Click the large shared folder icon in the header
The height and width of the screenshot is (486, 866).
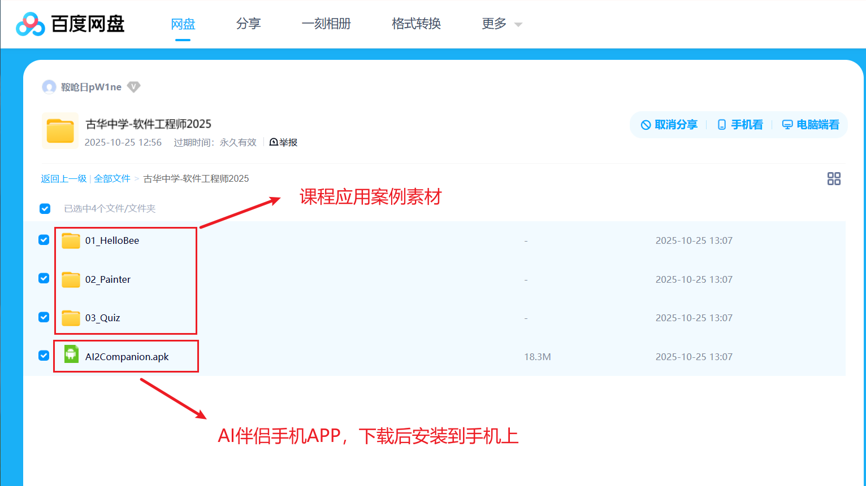point(60,131)
